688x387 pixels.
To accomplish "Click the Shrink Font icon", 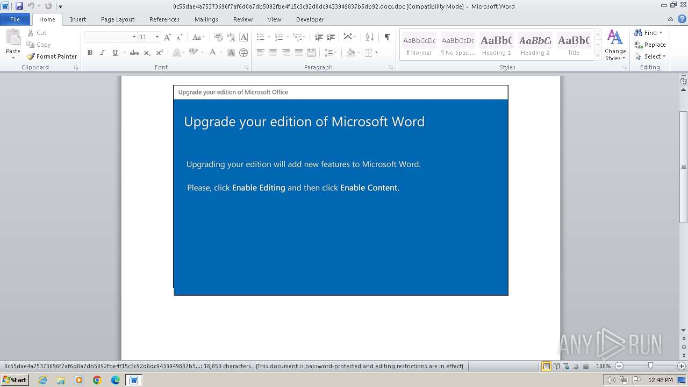I will (x=180, y=37).
